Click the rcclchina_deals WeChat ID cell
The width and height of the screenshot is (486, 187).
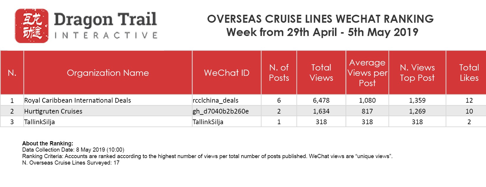point(215,100)
